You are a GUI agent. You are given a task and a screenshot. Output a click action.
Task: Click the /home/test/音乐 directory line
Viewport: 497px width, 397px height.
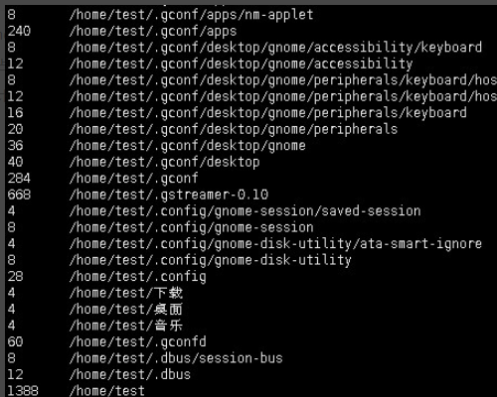coord(126,326)
